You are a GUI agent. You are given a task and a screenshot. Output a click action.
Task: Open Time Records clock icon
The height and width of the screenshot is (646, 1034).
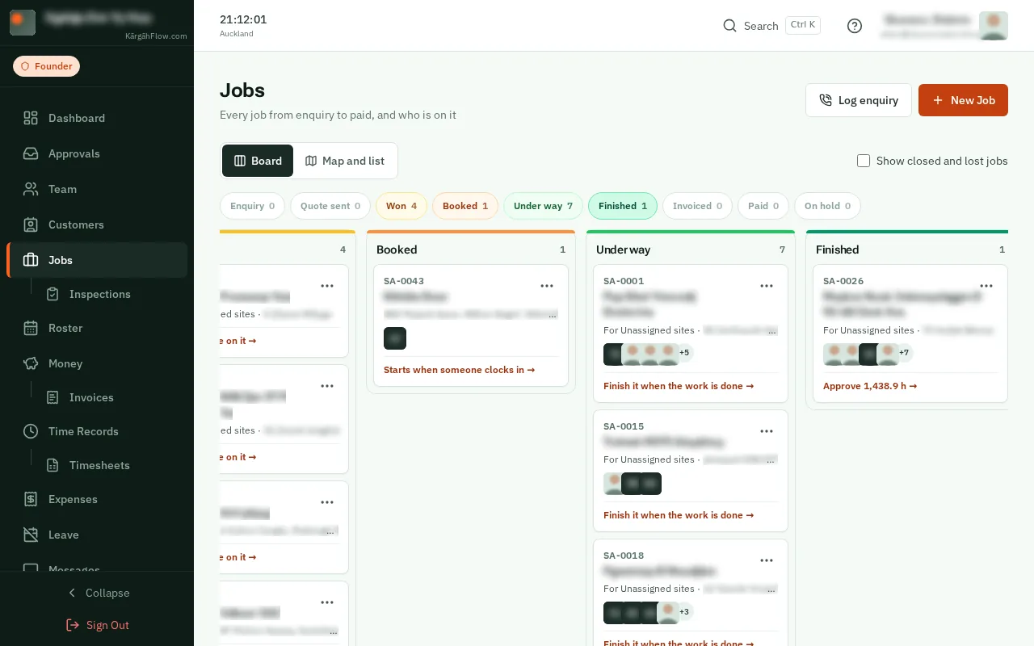pos(31,431)
